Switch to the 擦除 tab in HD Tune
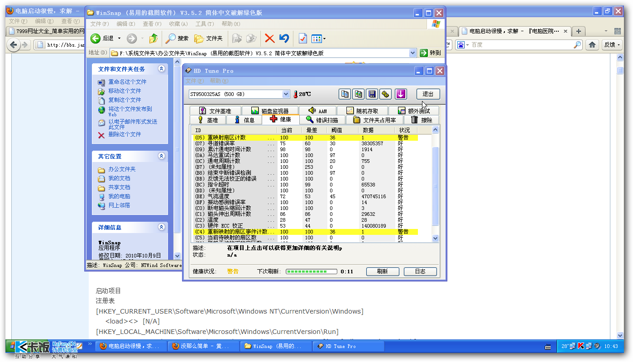This screenshot has height=362, width=633. [421, 120]
